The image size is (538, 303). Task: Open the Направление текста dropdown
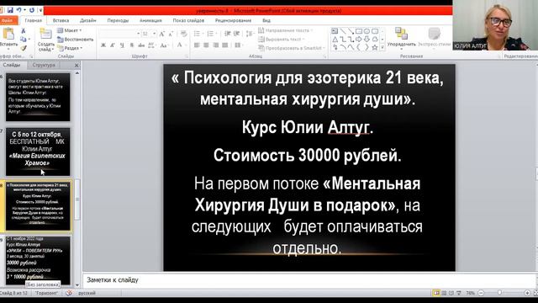click(286, 30)
